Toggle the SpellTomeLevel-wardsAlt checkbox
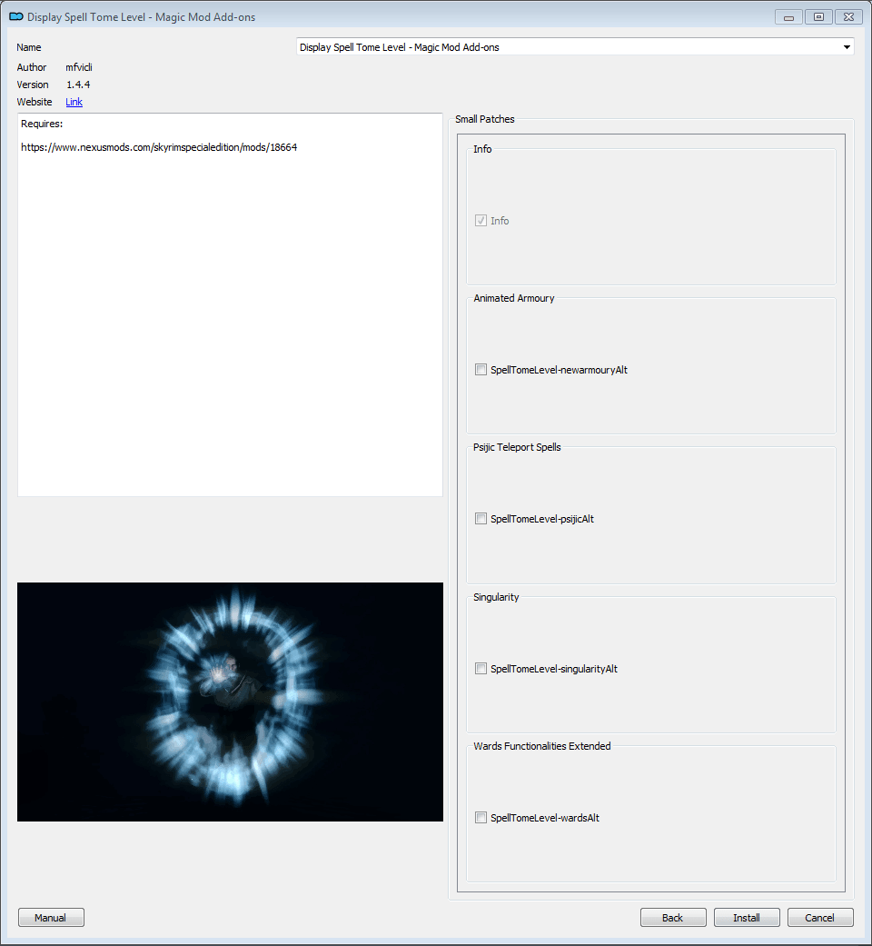This screenshot has width=872, height=946. (481, 818)
